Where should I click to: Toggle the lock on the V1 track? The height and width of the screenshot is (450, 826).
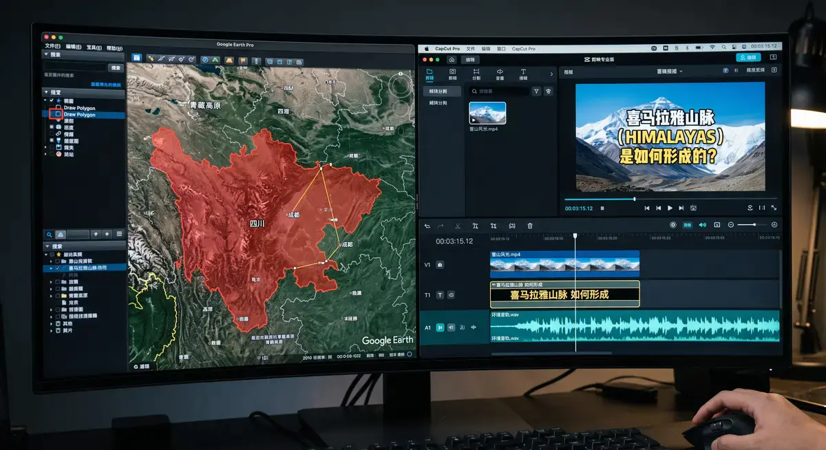click(x=440, y=264)
